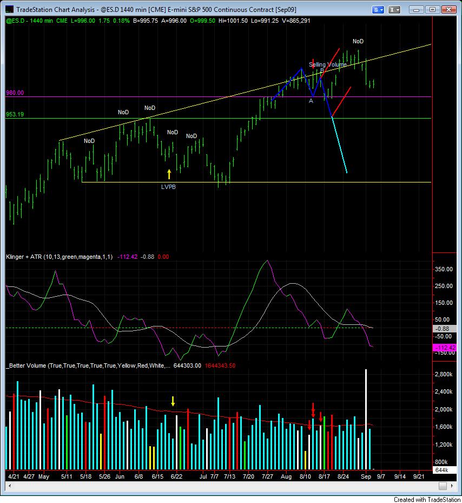Select the green 953.19 horizontal line
462x503 pixels.
(218, 119)
